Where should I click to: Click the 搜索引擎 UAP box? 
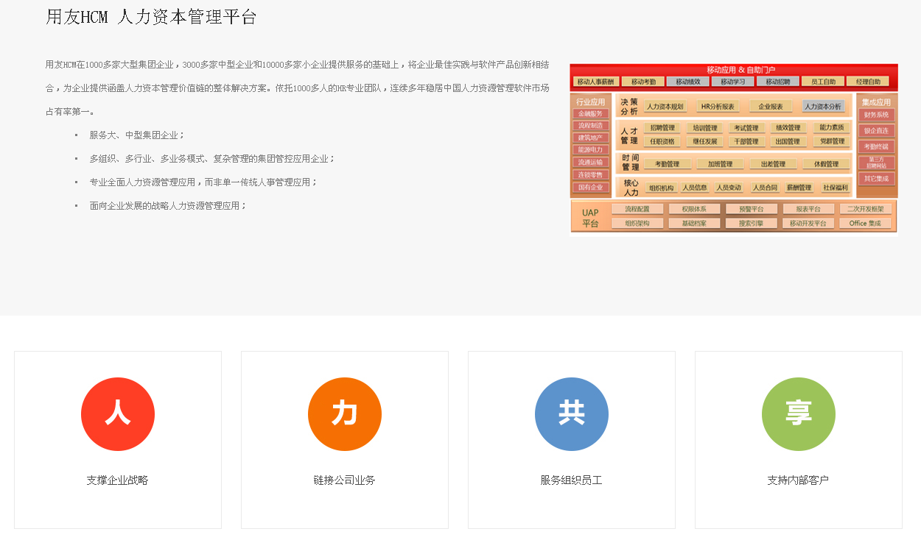point(751,223)
